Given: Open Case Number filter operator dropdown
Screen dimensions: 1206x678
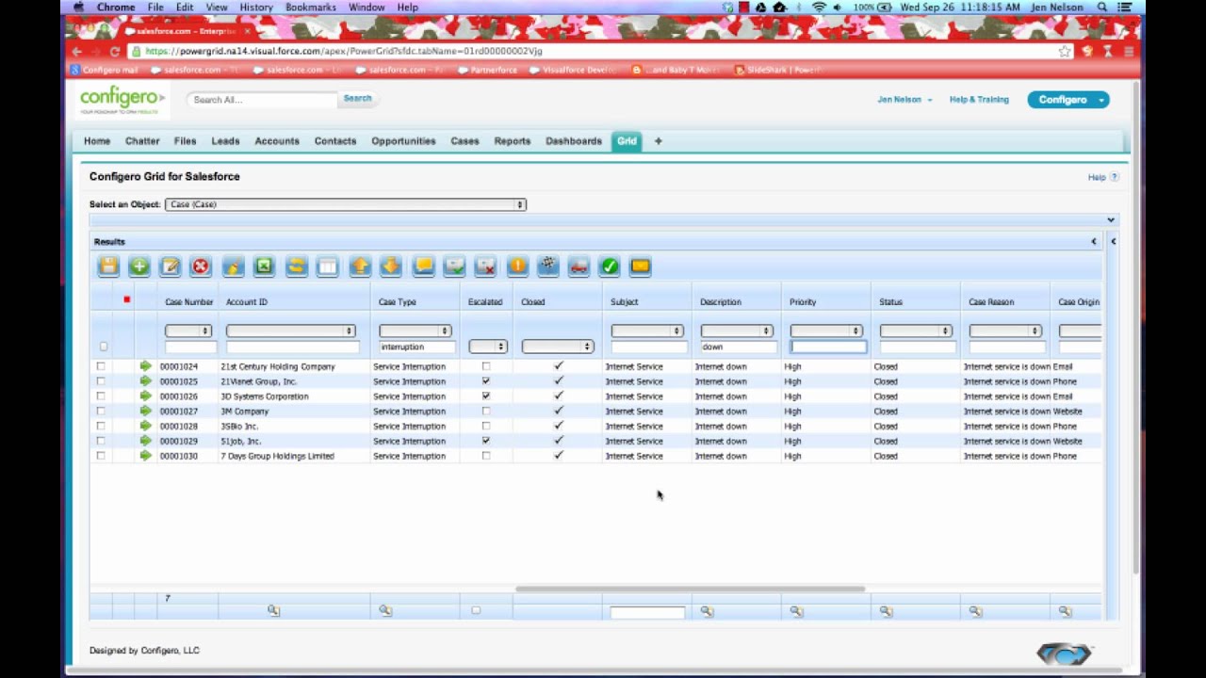Looking at the screenshot, I should click(x=188, y=331).
